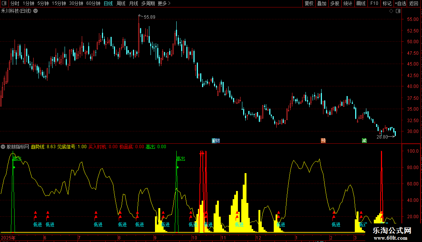This screenshot has height=242, width=422.
Task: Click month 12 on the time axis
Action: [x=258, y=238]
